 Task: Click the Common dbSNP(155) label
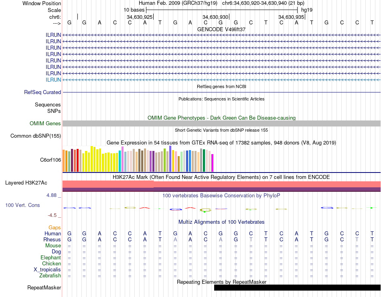[x=35, y=136]
